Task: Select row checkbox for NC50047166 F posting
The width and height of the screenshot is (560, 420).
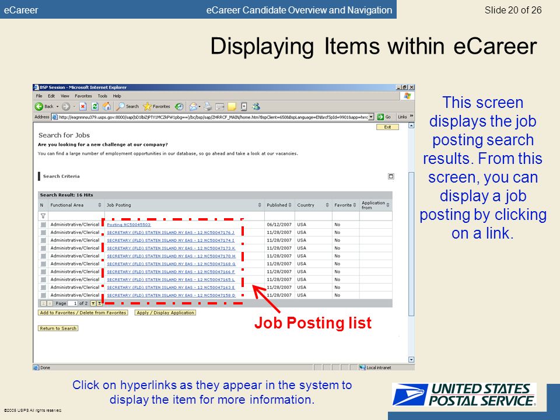Action: 43,272
